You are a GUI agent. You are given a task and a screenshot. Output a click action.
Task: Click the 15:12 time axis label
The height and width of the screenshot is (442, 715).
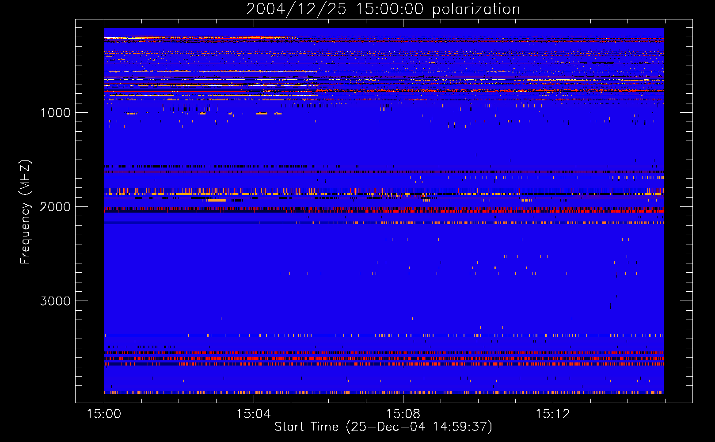click(x=553, y=414)
